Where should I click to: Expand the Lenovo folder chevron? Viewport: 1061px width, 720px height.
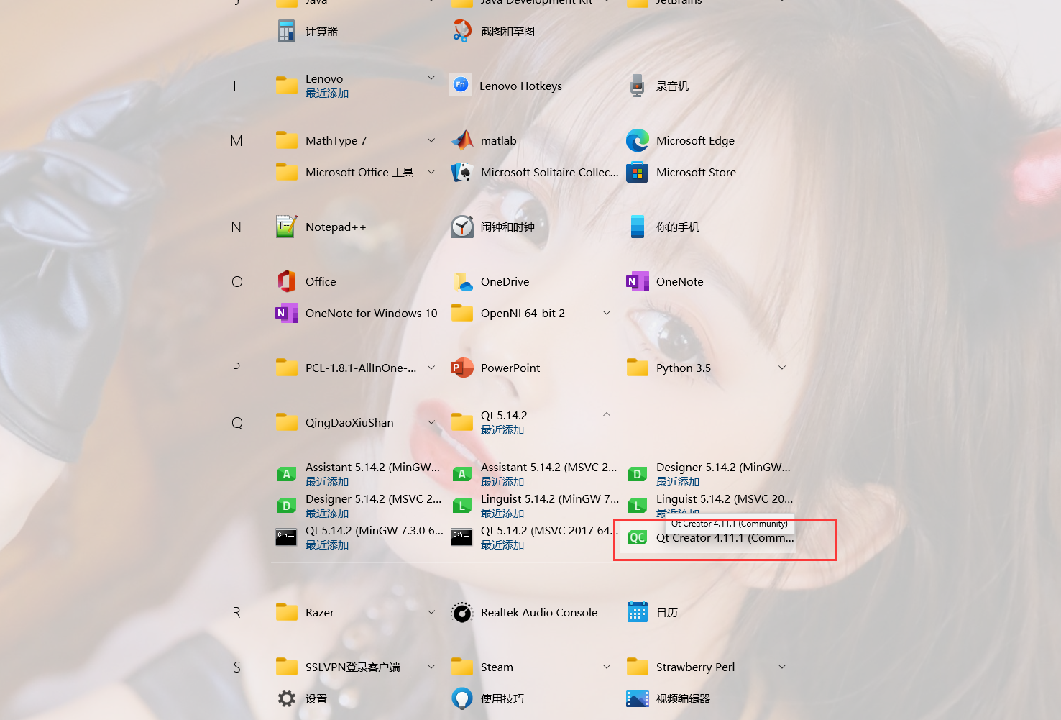[431, 78]
